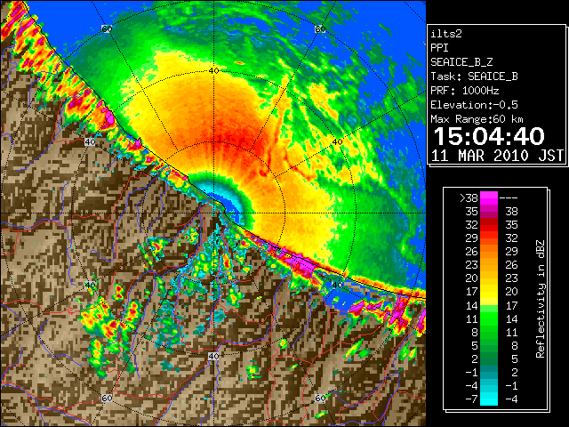
Task: Click the '>38' legend label
Action: click(x=469, y=197)
